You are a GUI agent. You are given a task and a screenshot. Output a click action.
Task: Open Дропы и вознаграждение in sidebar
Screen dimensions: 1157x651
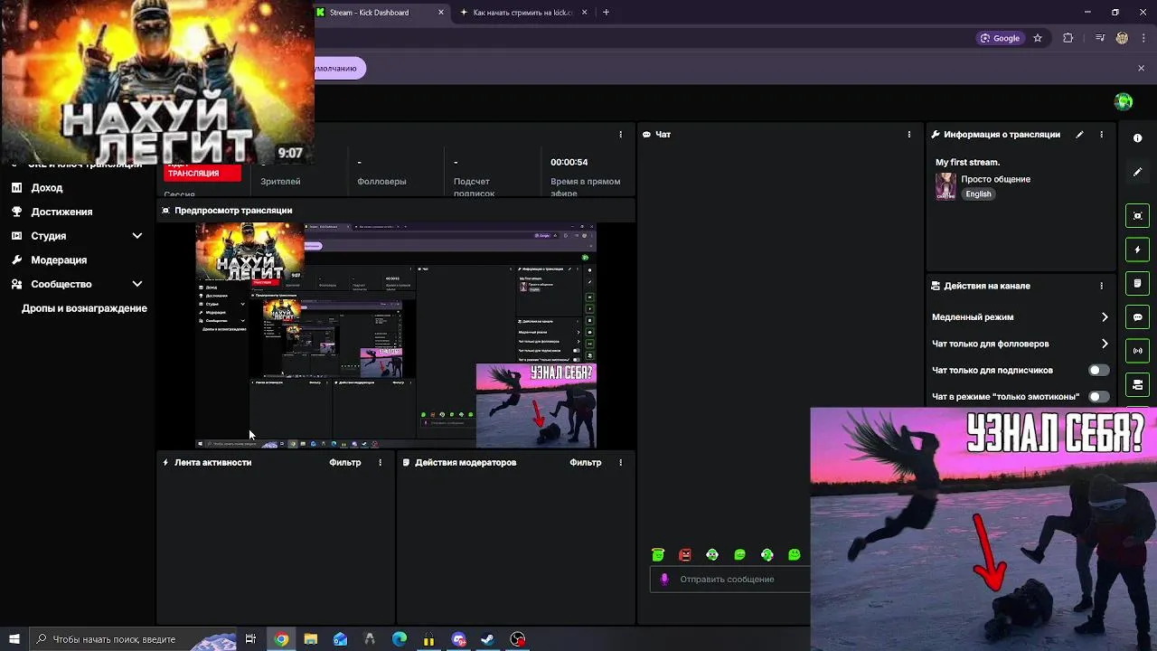[84, 308]
